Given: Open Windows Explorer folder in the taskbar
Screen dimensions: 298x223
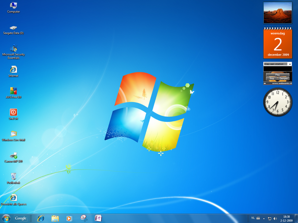Looking at the screenshot, I should (55, 219).
